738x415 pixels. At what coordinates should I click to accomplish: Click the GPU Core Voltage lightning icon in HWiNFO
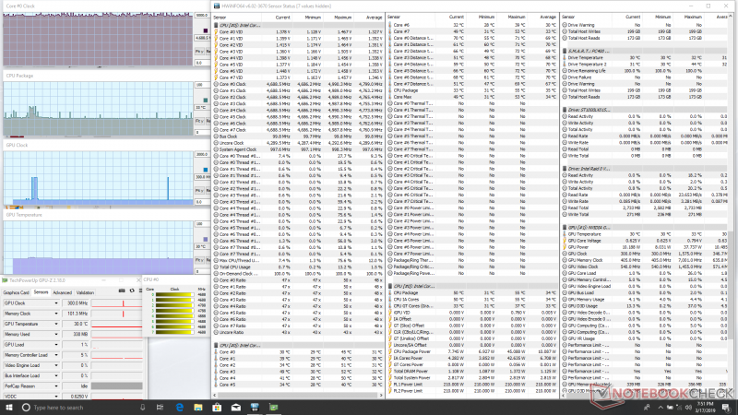pos(565,241)
